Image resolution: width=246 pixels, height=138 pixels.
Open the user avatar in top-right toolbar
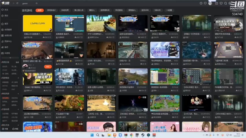(210, 3)
